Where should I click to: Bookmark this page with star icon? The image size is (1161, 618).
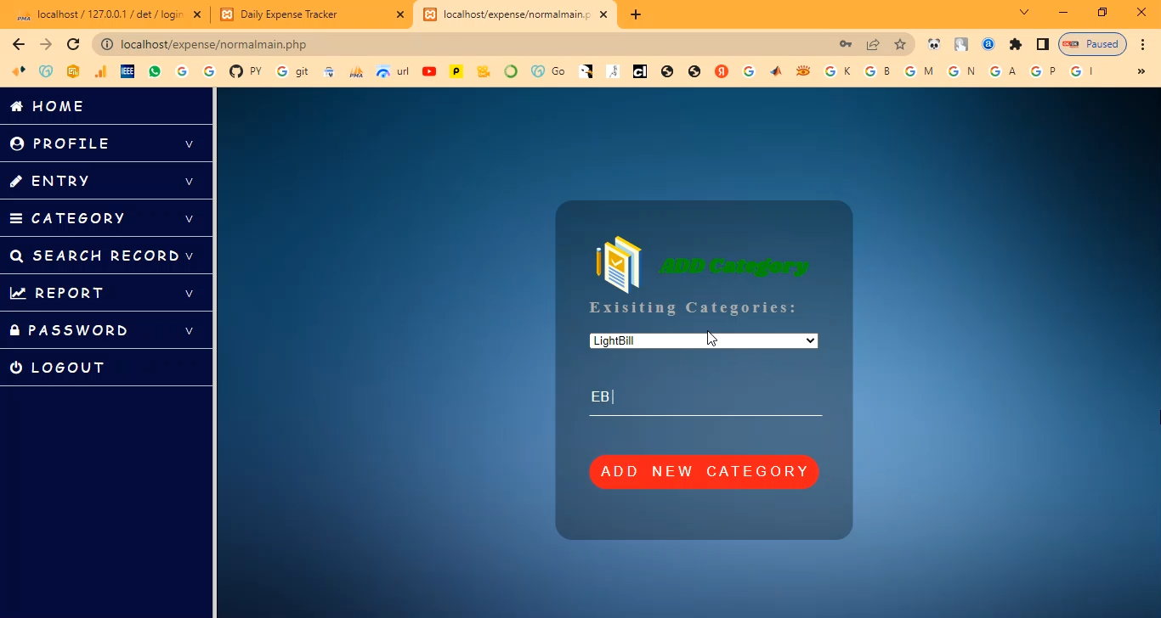[x=899, y=44]
